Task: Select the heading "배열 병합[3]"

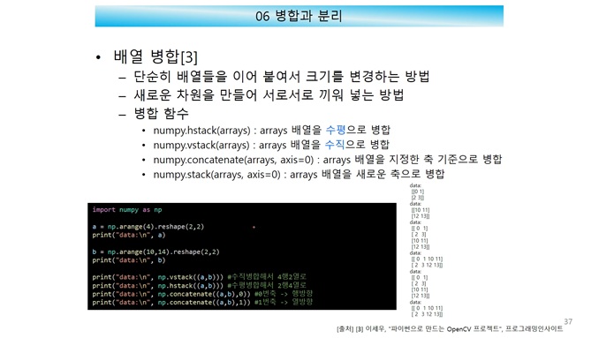Action: pyautogui.click(x=155, y=56)
